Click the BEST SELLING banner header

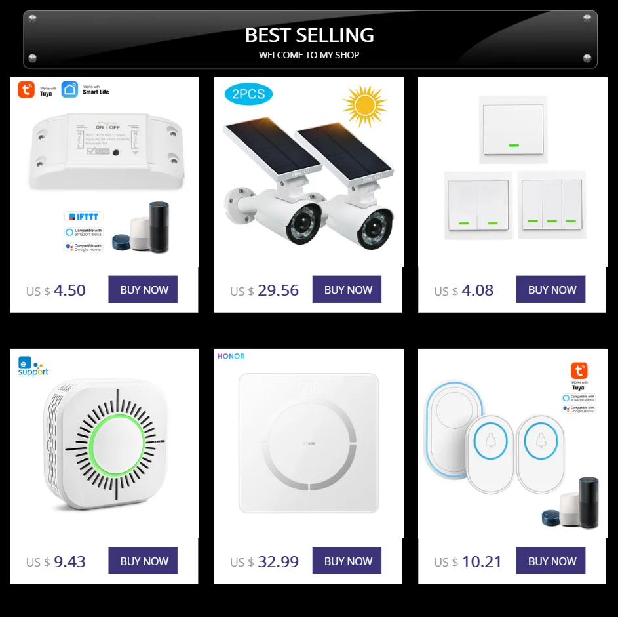(x=310, y=40)
